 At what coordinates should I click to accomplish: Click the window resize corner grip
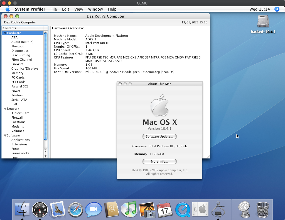[x=208, y=157]
